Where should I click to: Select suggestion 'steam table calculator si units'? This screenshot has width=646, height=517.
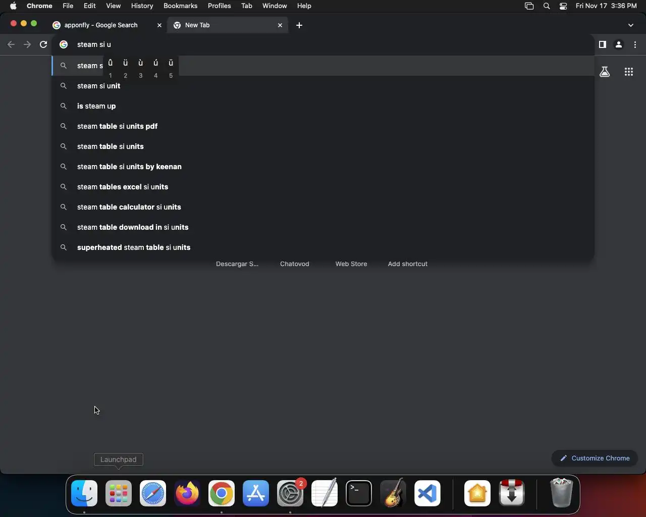pyautogui.click(x=323, y=207)
